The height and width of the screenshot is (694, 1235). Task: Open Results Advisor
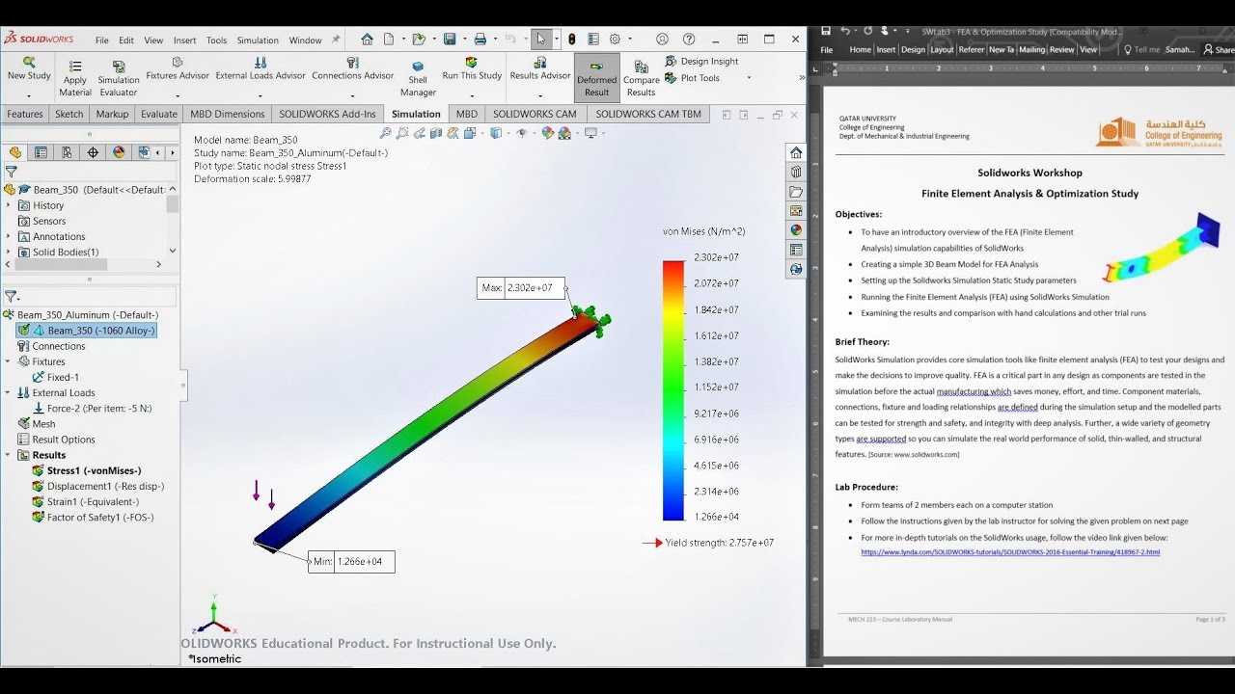tap(540, 68)
